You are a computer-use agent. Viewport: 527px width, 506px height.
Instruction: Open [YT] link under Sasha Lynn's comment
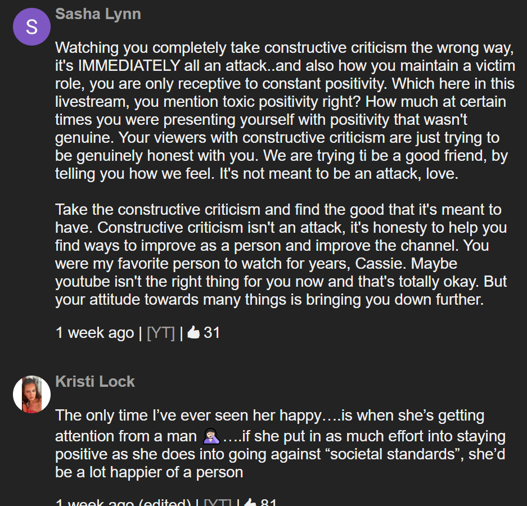(161, 333)
